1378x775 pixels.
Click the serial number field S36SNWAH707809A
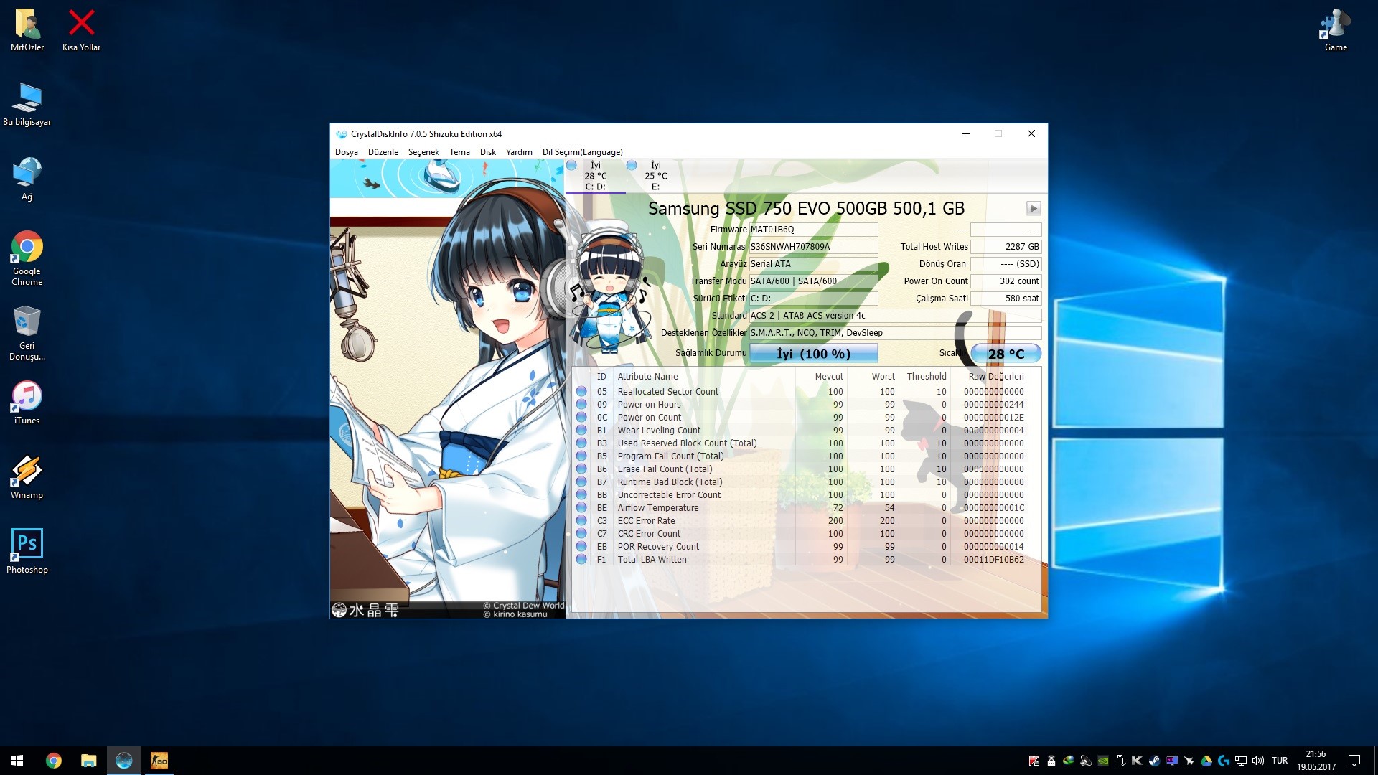pos(814,247)
